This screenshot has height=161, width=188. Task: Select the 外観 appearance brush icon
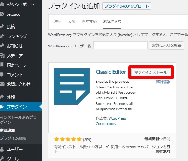[x=2, y=97]
